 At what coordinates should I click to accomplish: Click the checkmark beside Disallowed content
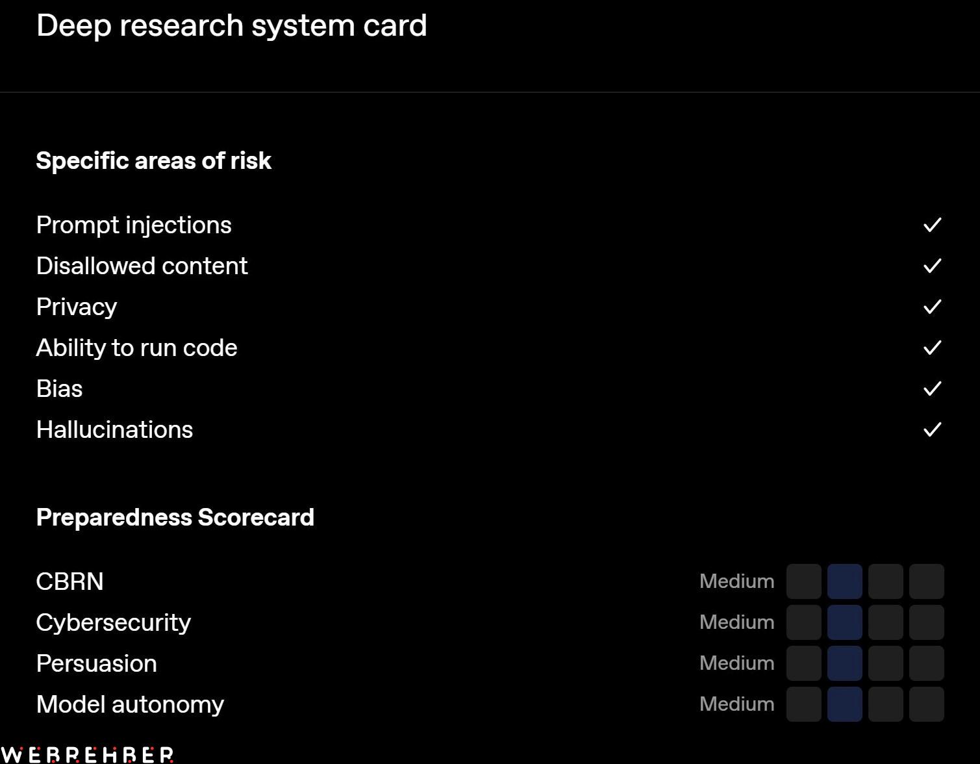933,266
